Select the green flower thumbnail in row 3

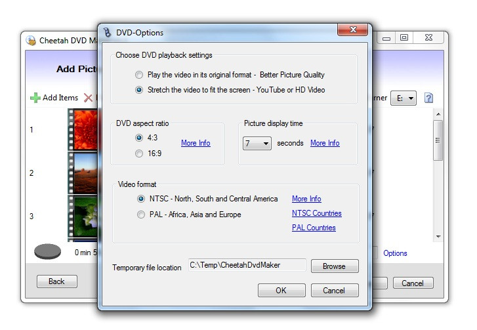pos(83,217)
